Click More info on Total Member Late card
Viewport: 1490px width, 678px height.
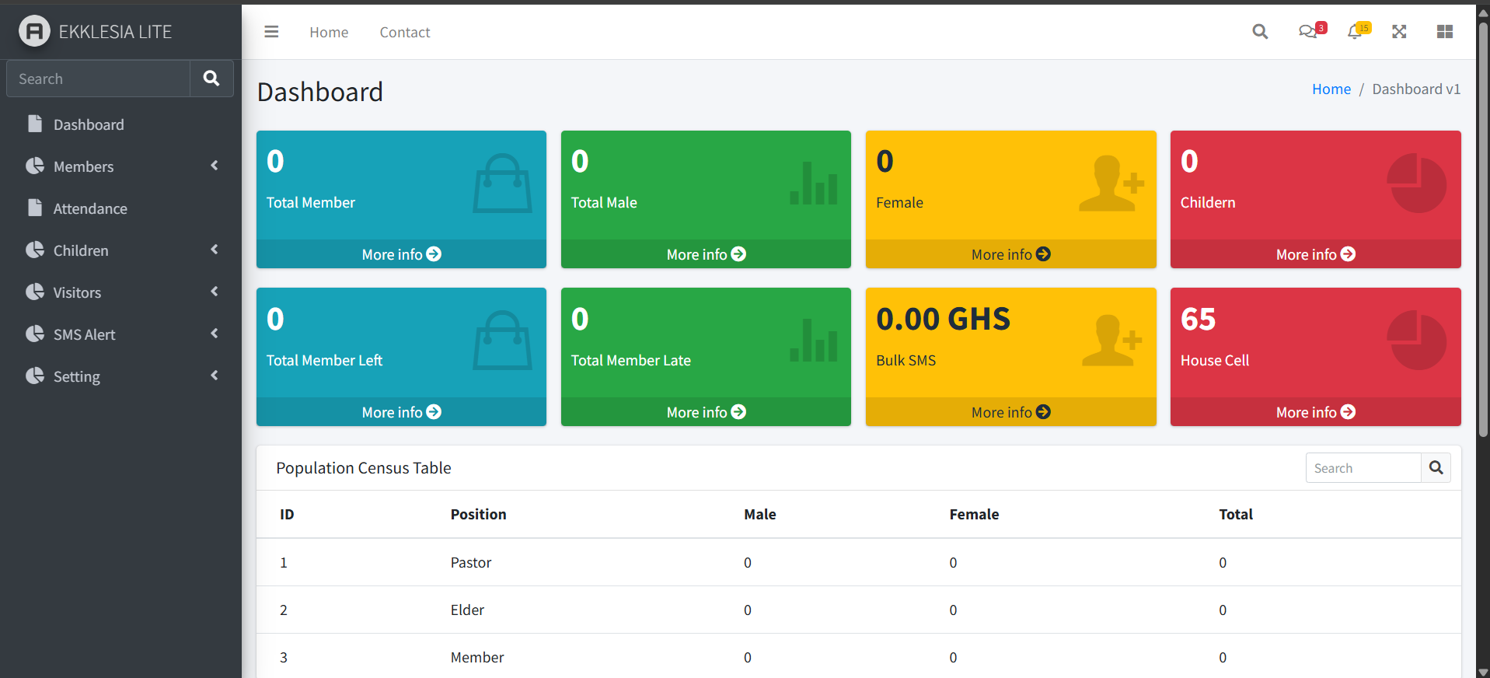point(706,412)
